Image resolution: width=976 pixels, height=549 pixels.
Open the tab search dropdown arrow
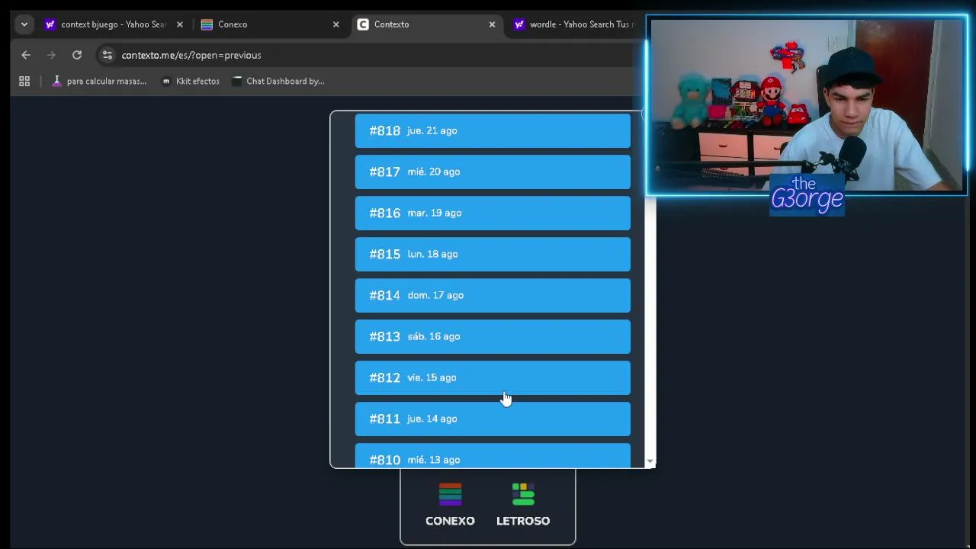pos(24,24)
